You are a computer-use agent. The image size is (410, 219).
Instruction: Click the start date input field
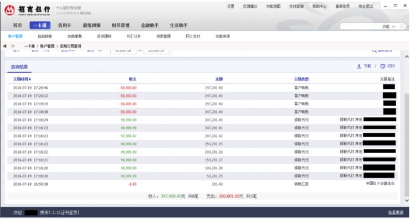click(124, 51)
